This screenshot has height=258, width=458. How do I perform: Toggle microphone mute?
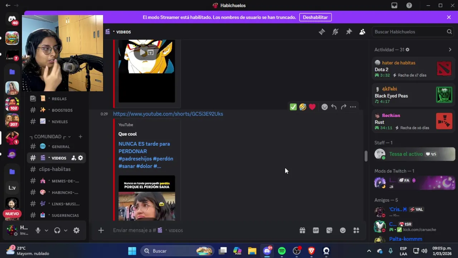[38, 230]
